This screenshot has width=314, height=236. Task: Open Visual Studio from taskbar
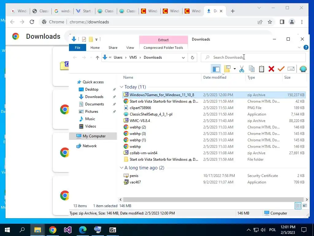pyautogui.click(x=68, y=230)
